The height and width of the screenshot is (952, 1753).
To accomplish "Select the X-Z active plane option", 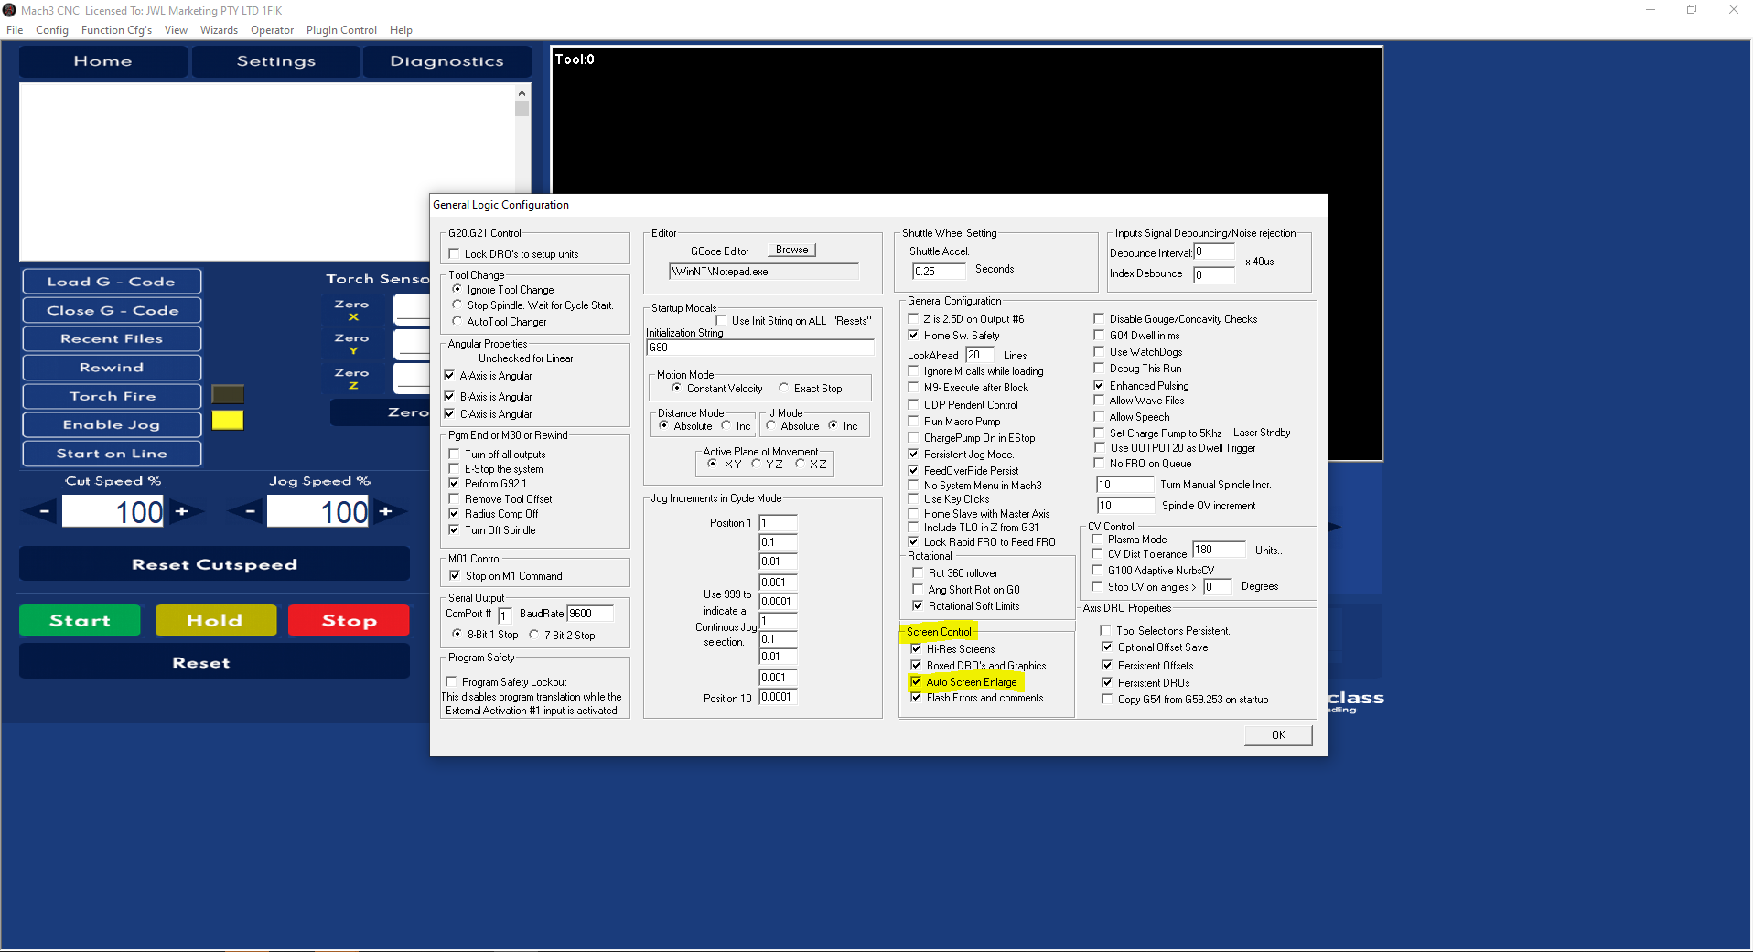I will [800, 464].
